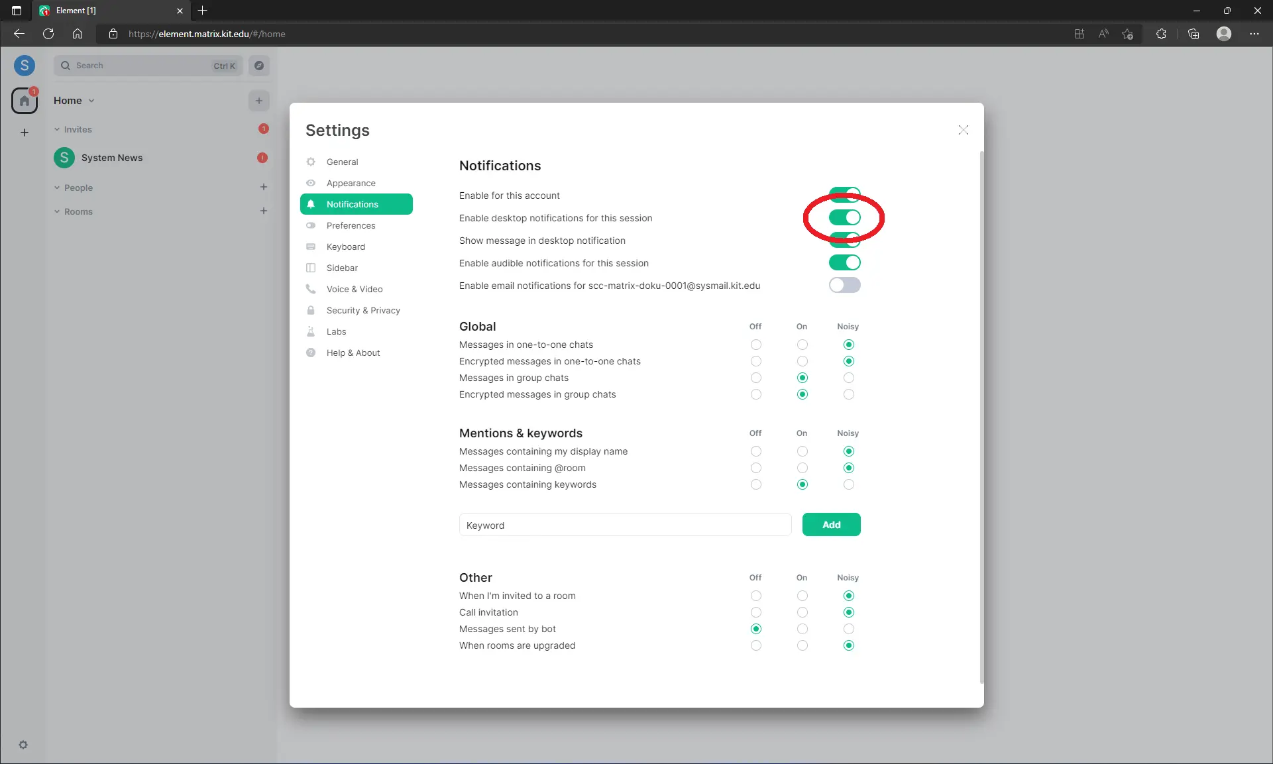Image resolution: width=1273 pixels, height=764 pixels.
Task: Disable desktop notifications for this session
Action: [x=844, y=217]
